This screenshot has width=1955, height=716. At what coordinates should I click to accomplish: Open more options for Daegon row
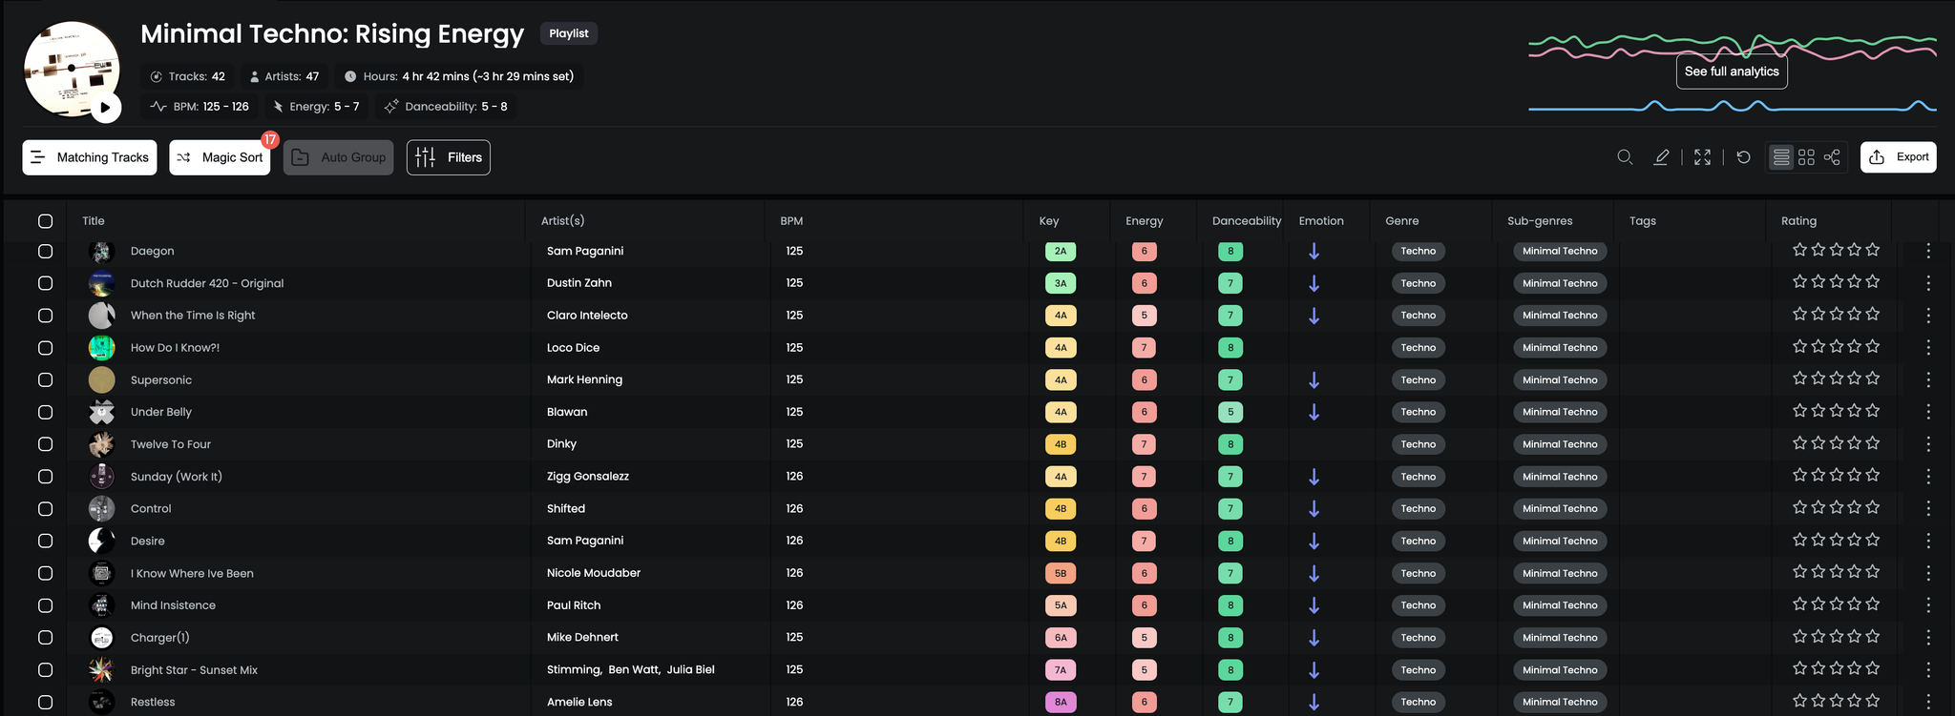click(x=1928, y=251)
